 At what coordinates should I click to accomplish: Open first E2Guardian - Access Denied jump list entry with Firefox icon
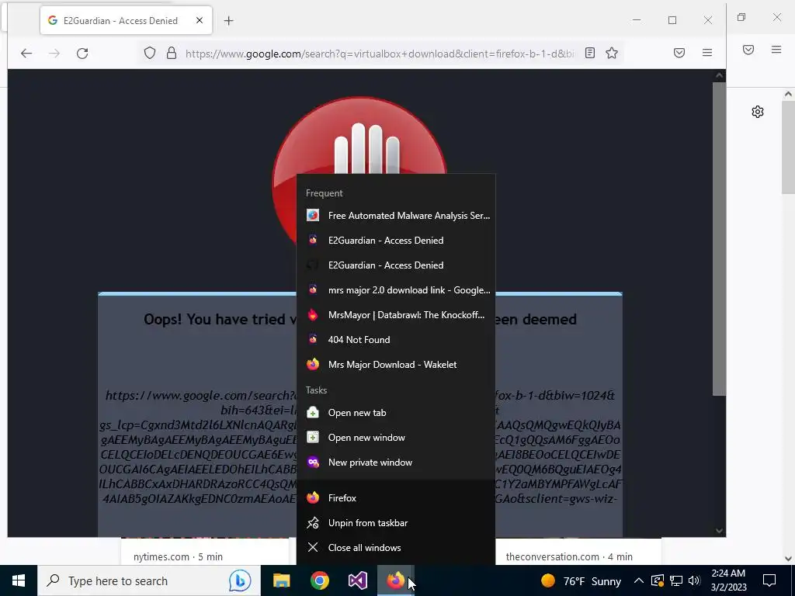click(x=396, y=241)
